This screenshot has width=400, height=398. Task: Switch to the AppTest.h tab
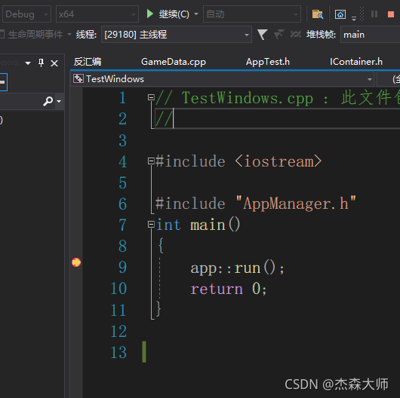(x=268, y=62)
